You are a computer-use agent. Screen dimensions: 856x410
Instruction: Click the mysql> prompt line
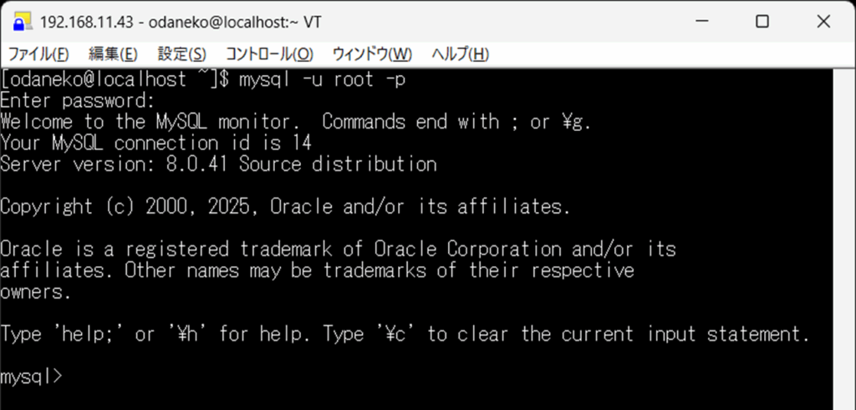32,377
